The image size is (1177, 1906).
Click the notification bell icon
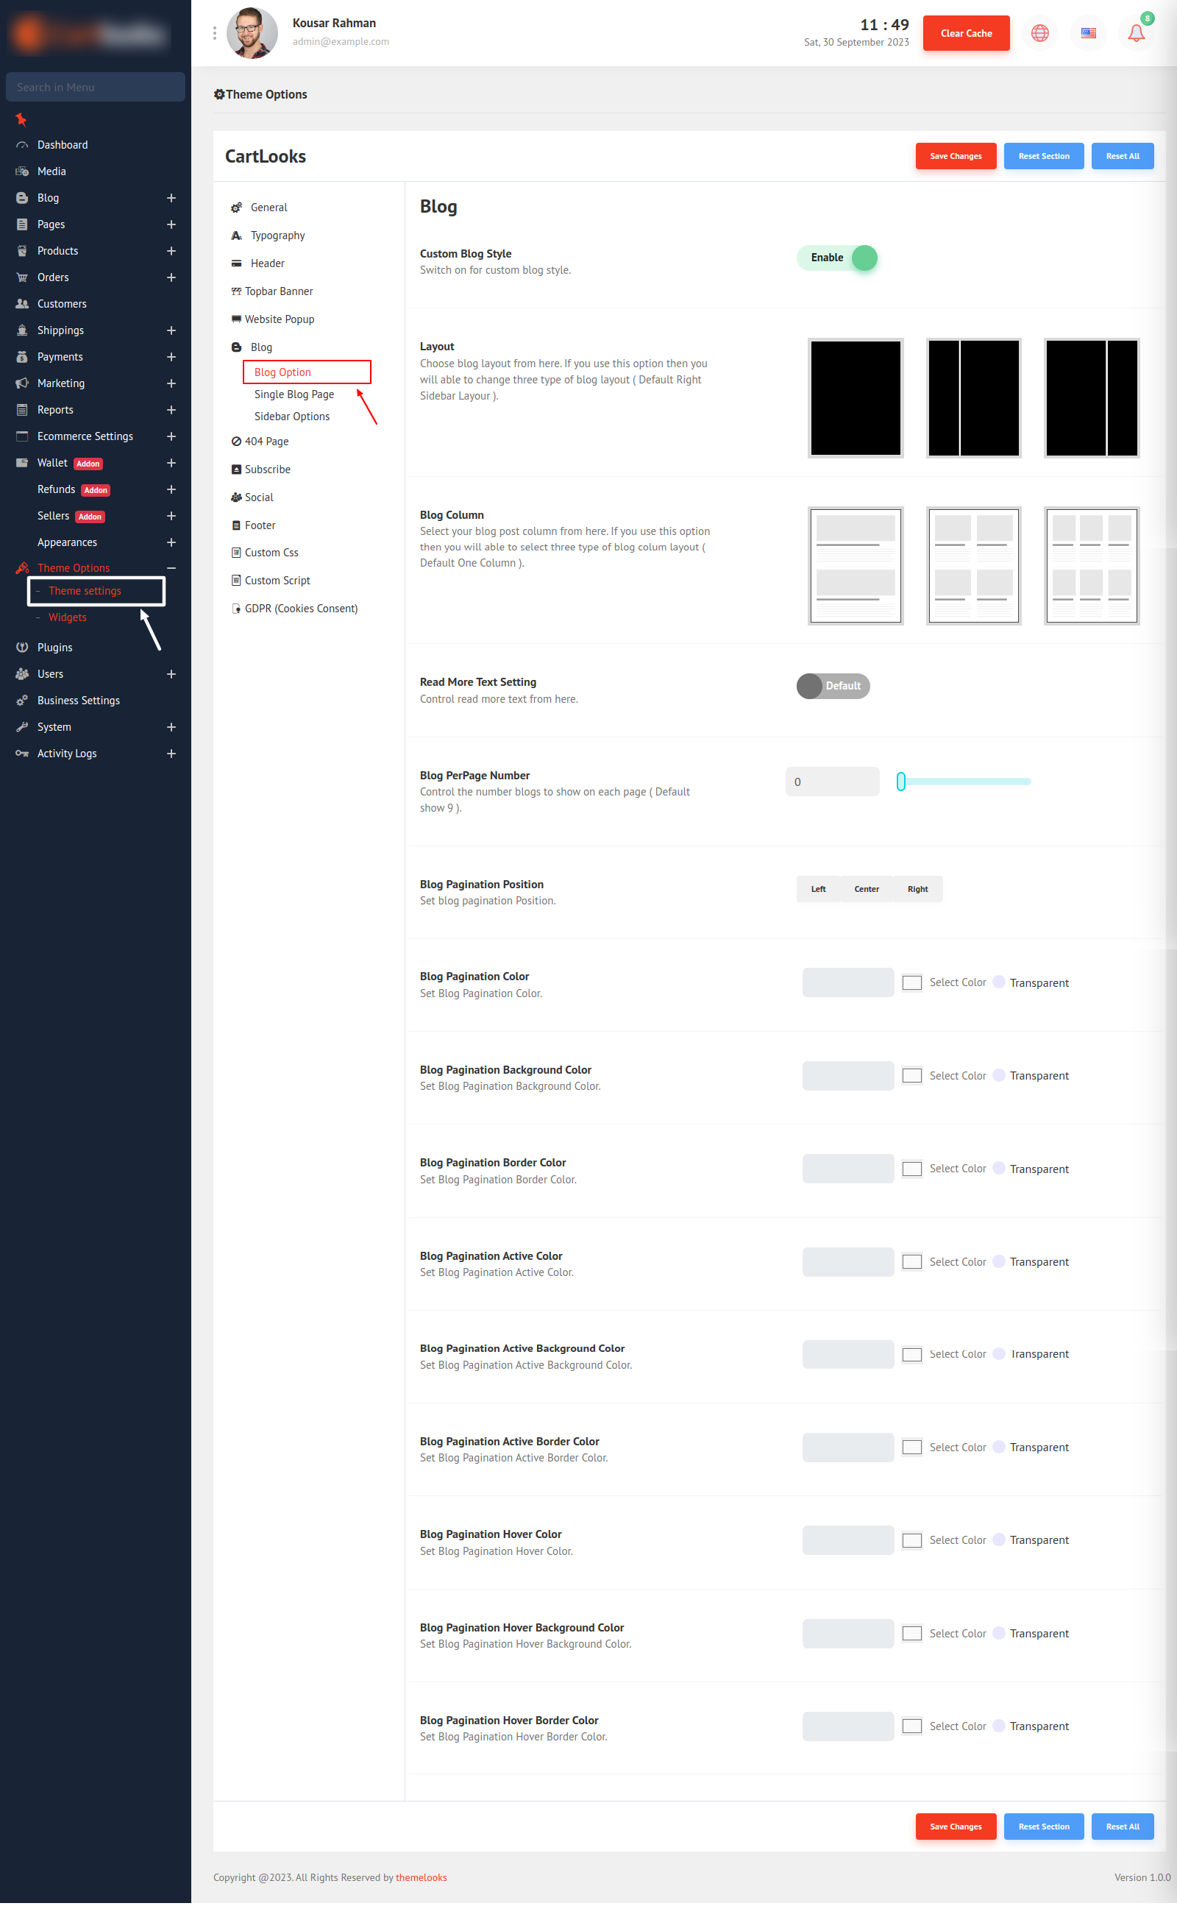[1136, 33]
